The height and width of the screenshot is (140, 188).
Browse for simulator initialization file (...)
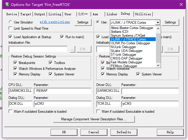click(x=73, y=49)
